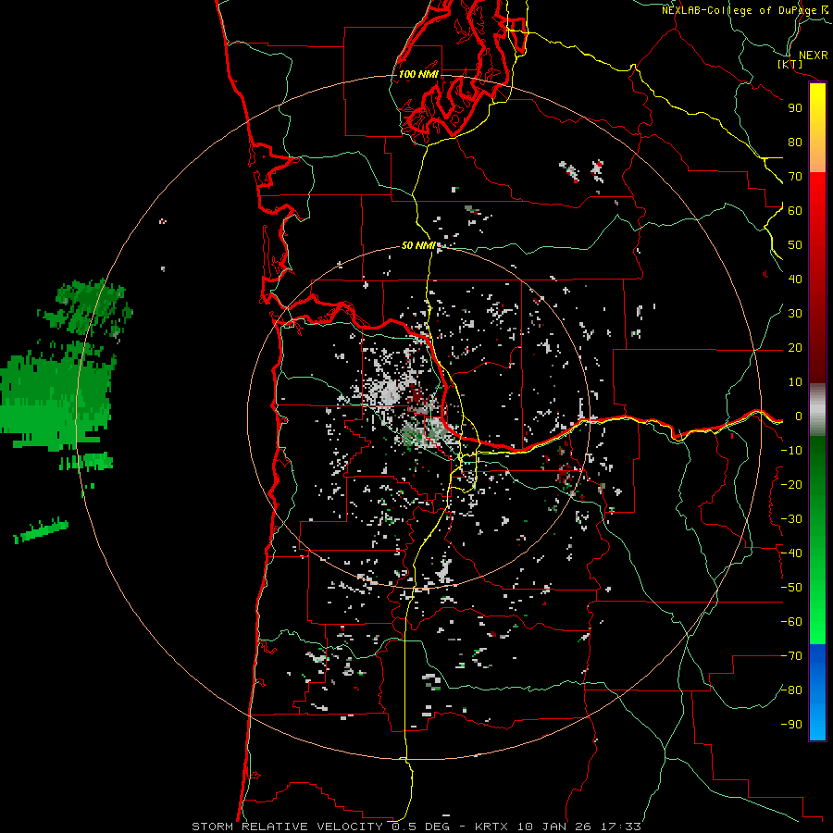Click the -70 value on the velocity scale
This screenshot has width=833, height=833.
pyautogui.click(x=791, y=656)
